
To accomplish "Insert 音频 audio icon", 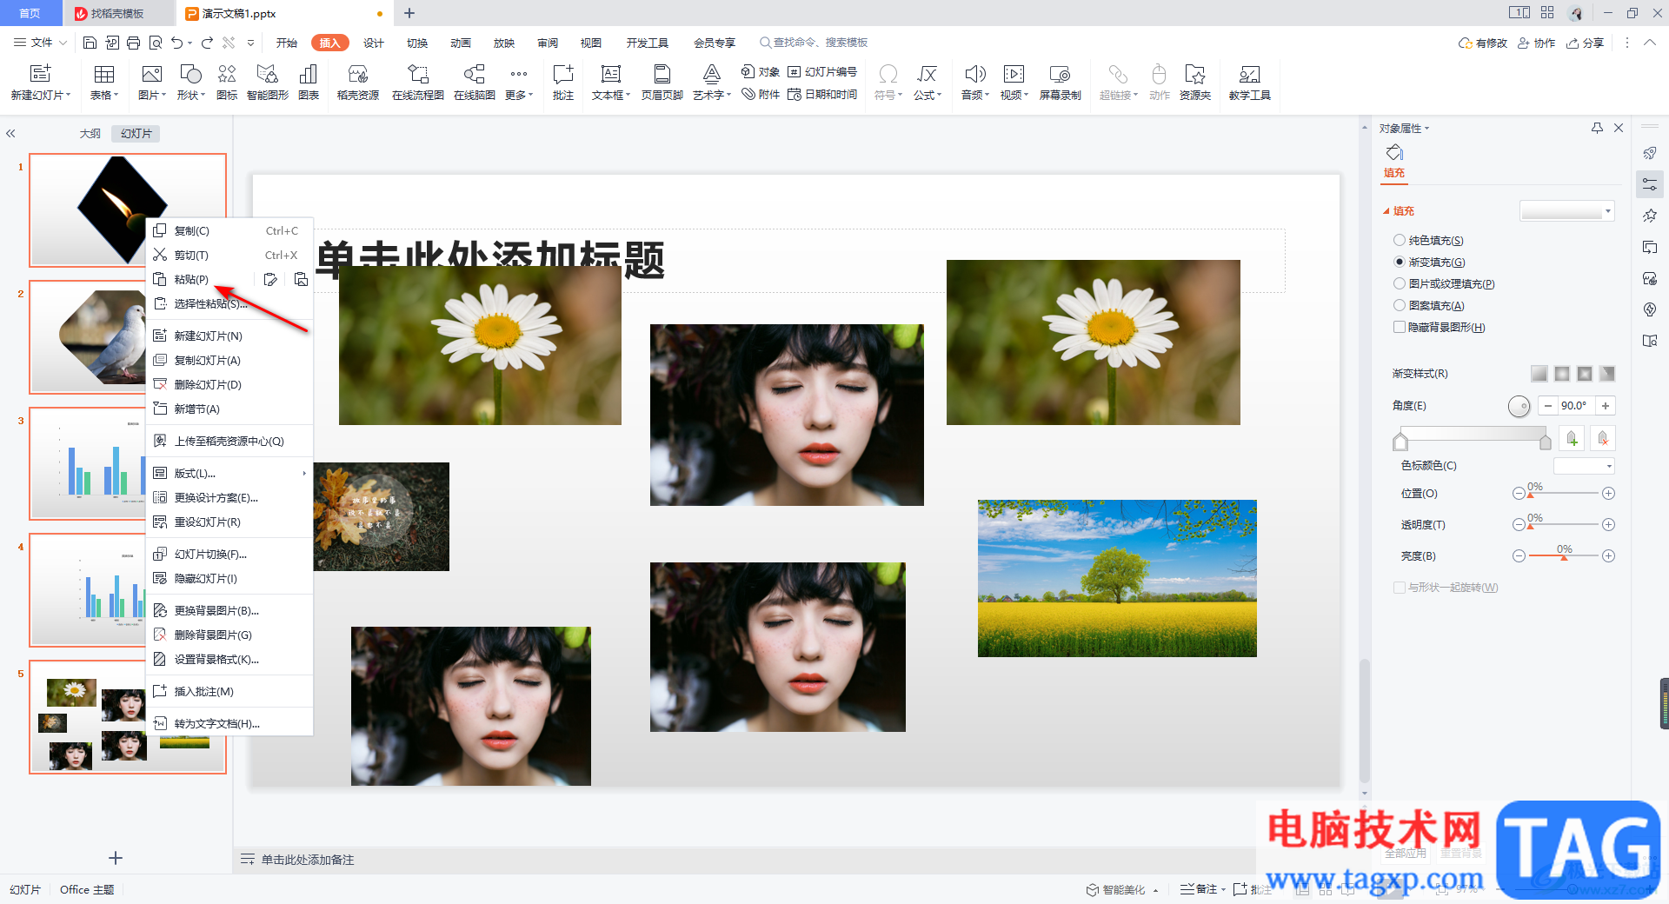I will pyautogui.click(x=975, y=82).
